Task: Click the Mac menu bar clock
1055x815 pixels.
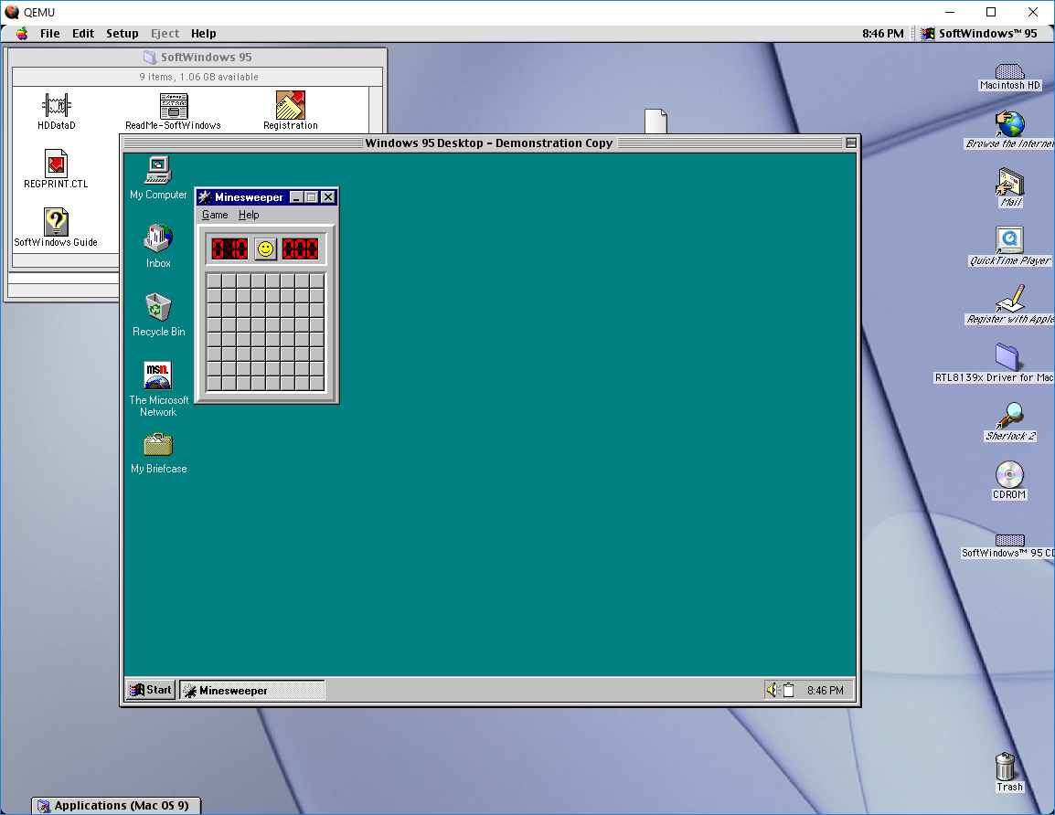Action: pyautogui.click(x=883, y=34)
